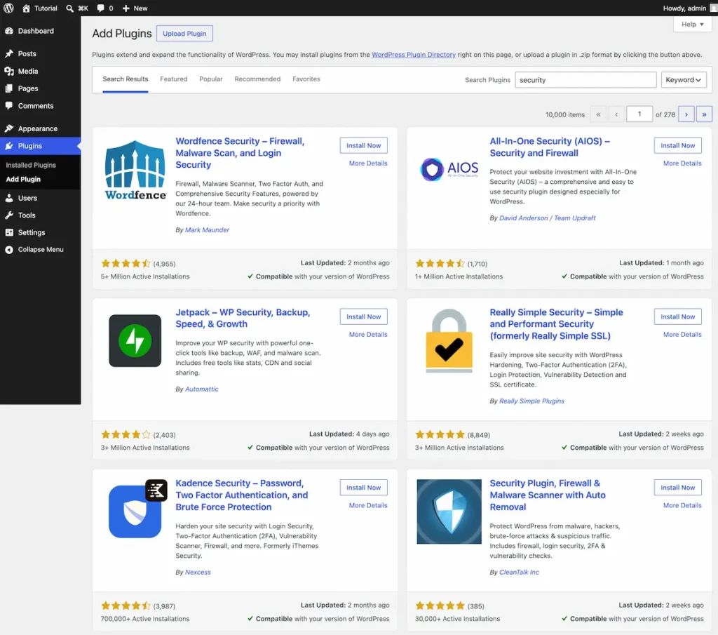
Task: Switch to the Favorites tab
Action: pyautogui.click(x=306, y=79)
